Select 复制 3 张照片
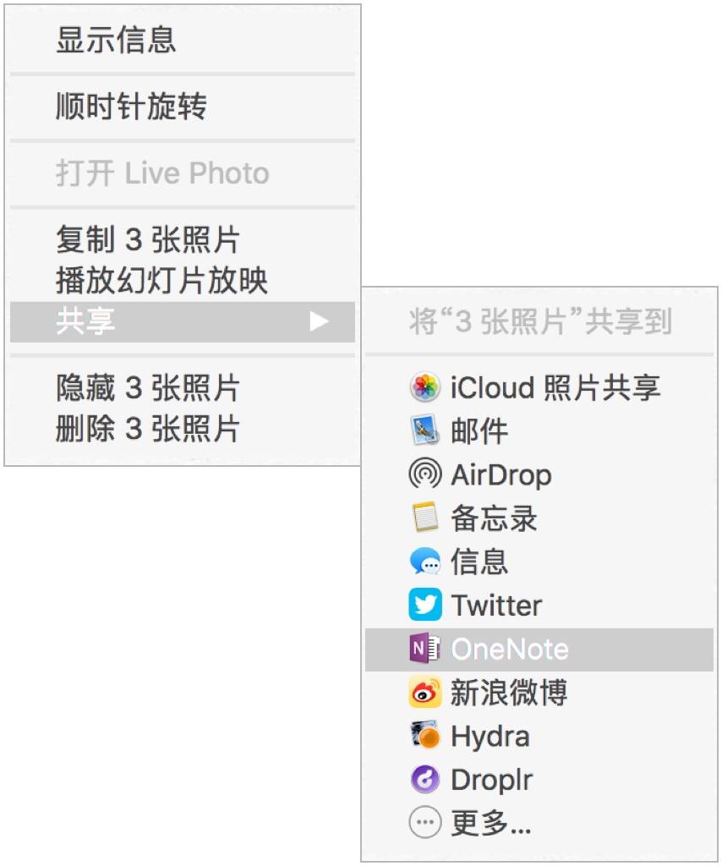Screen dimensions: 722x866 (x=182, y=239)
